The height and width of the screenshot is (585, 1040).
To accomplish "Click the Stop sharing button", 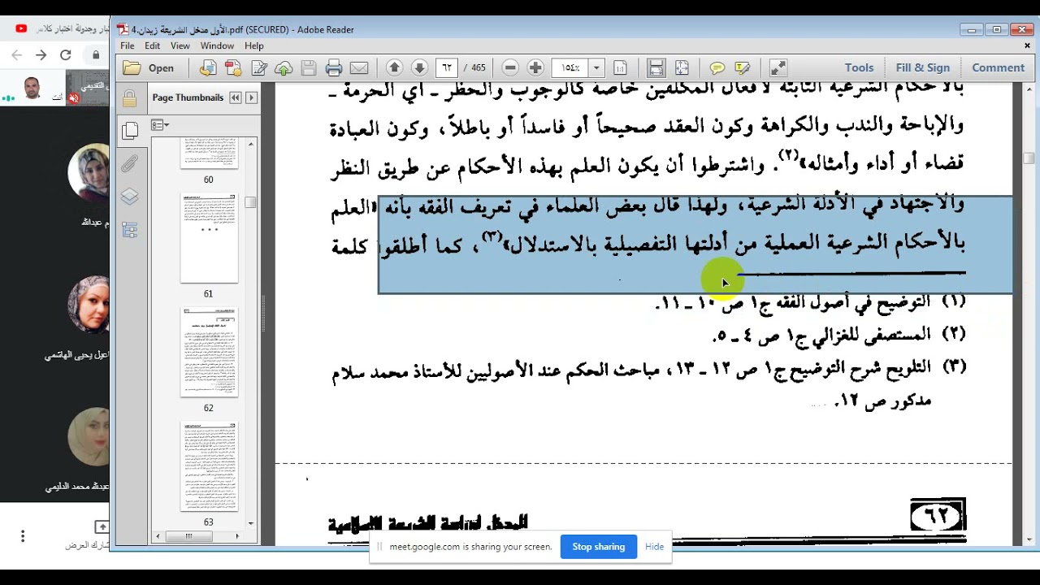I will pos(598,547).
